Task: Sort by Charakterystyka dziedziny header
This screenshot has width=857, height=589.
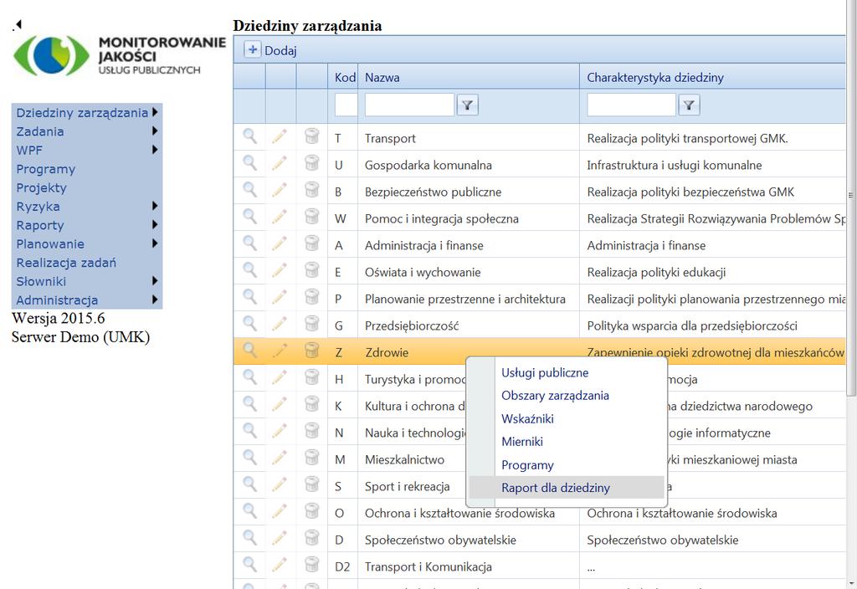Action: coord(655,77)
